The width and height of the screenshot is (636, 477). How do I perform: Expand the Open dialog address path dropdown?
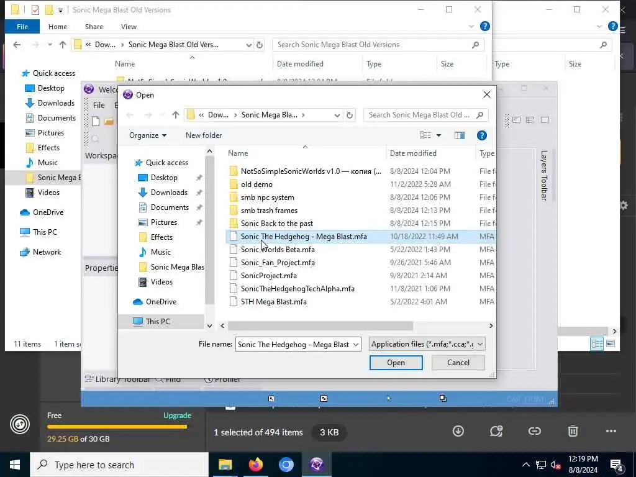pyautogui.click(x=337, y=115)
